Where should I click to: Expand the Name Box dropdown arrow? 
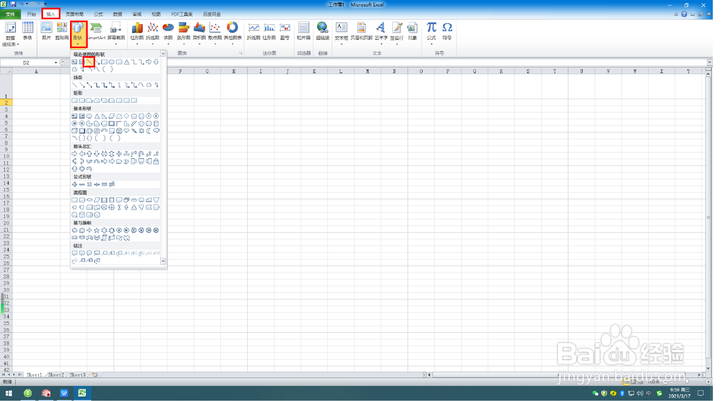(x=56, y=63)
